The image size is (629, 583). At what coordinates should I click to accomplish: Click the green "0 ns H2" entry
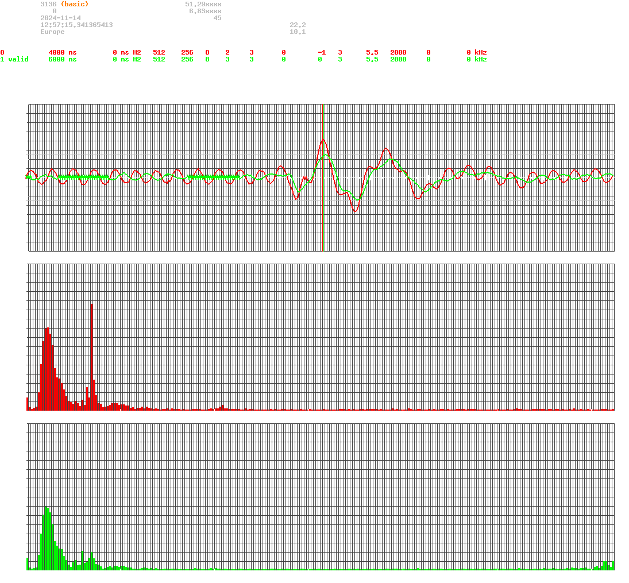127,59
